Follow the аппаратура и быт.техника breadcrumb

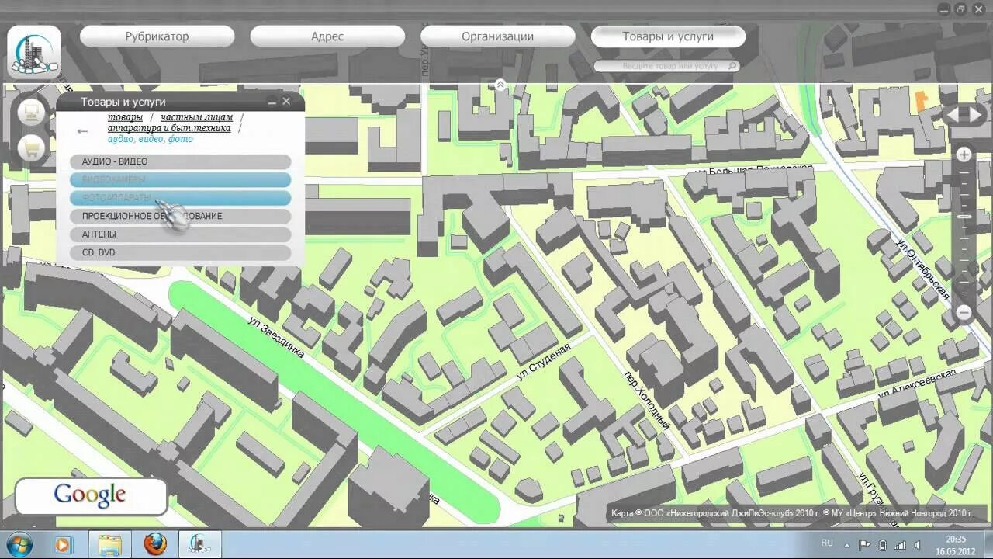[x=169, y=128]
